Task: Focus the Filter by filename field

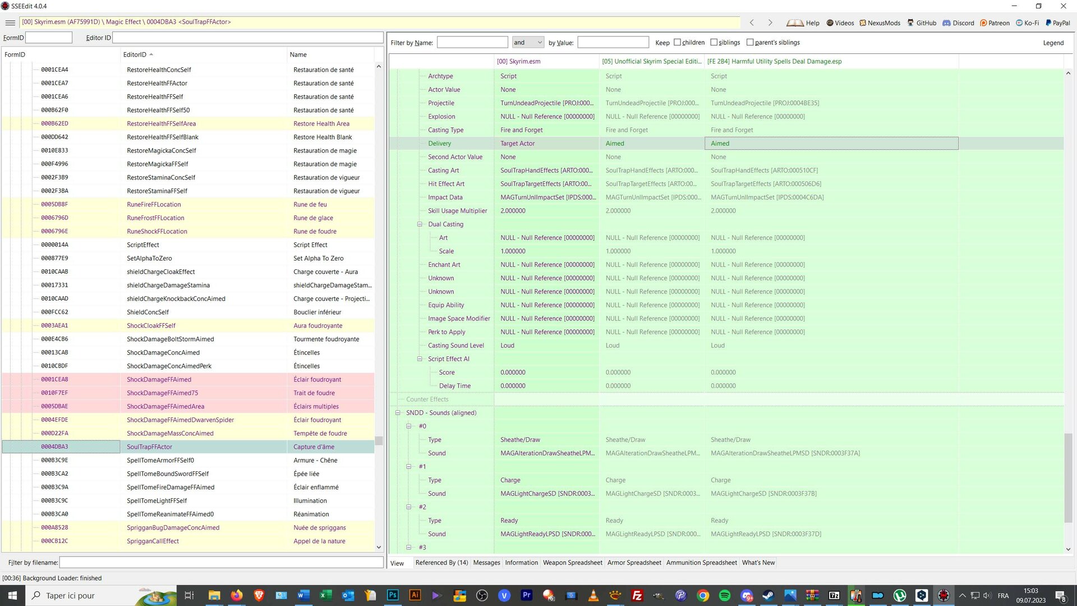Action: 221,562
